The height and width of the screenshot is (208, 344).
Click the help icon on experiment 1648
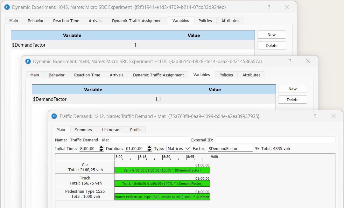290,61
